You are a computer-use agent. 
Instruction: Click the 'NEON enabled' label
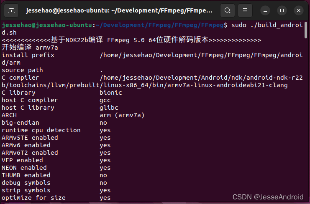pyautogui.click(x=24, y=168)
